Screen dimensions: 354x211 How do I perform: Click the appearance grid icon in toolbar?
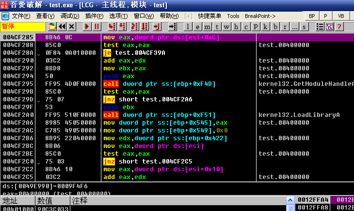[x=329, y=27]
